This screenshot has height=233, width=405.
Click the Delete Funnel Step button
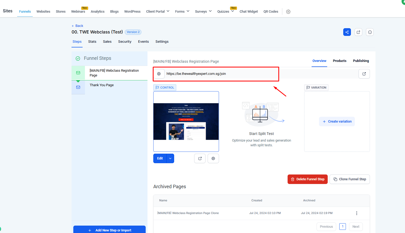click(307, 179)
